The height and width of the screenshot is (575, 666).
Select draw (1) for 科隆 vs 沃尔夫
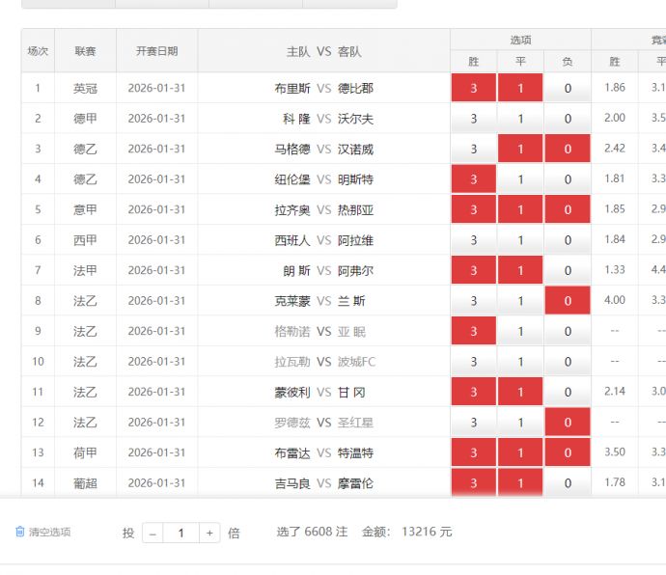tap(520, 119)
